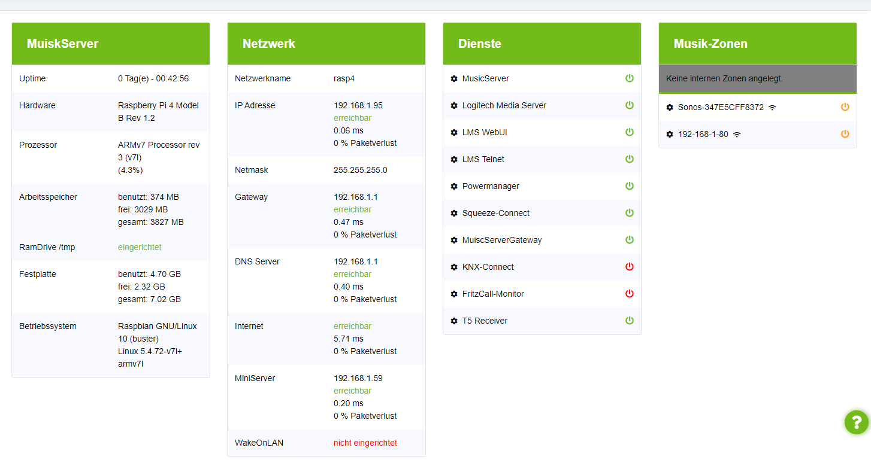This screenshot has height=472, width=871.
Task: Open gear settings for Sonos-347E5CFF8372 zone
Action: click(x=670, y=108)
